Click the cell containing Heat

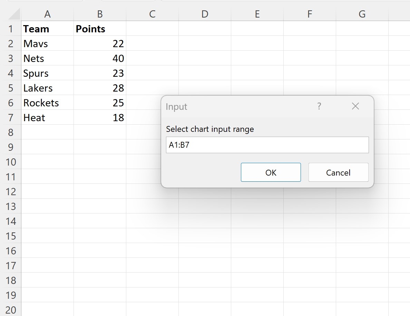pyautogui.click(x=47, y=117)
